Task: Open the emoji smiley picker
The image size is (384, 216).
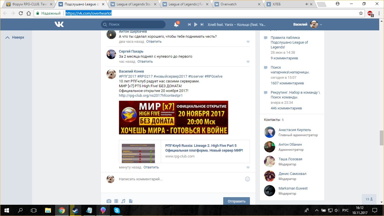Action: click(247, 179)
